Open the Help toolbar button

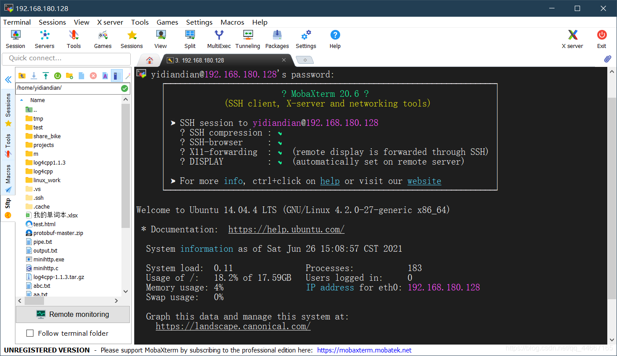click(x=335, y=39)
